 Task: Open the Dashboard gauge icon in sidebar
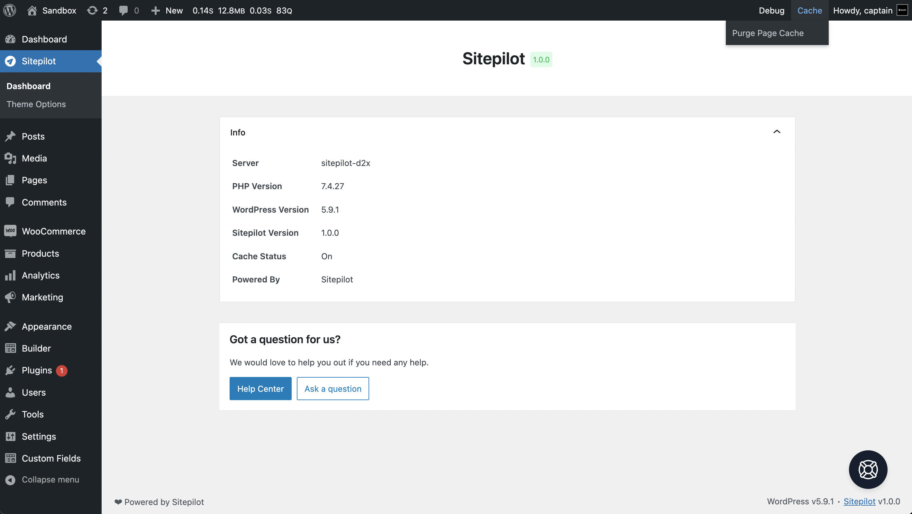click(10, 39)
